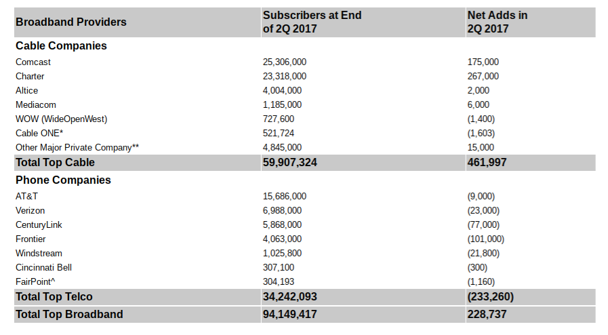608x335 pixels.
Task: Click Cable ONE* provider name
Action: point(39,134)
